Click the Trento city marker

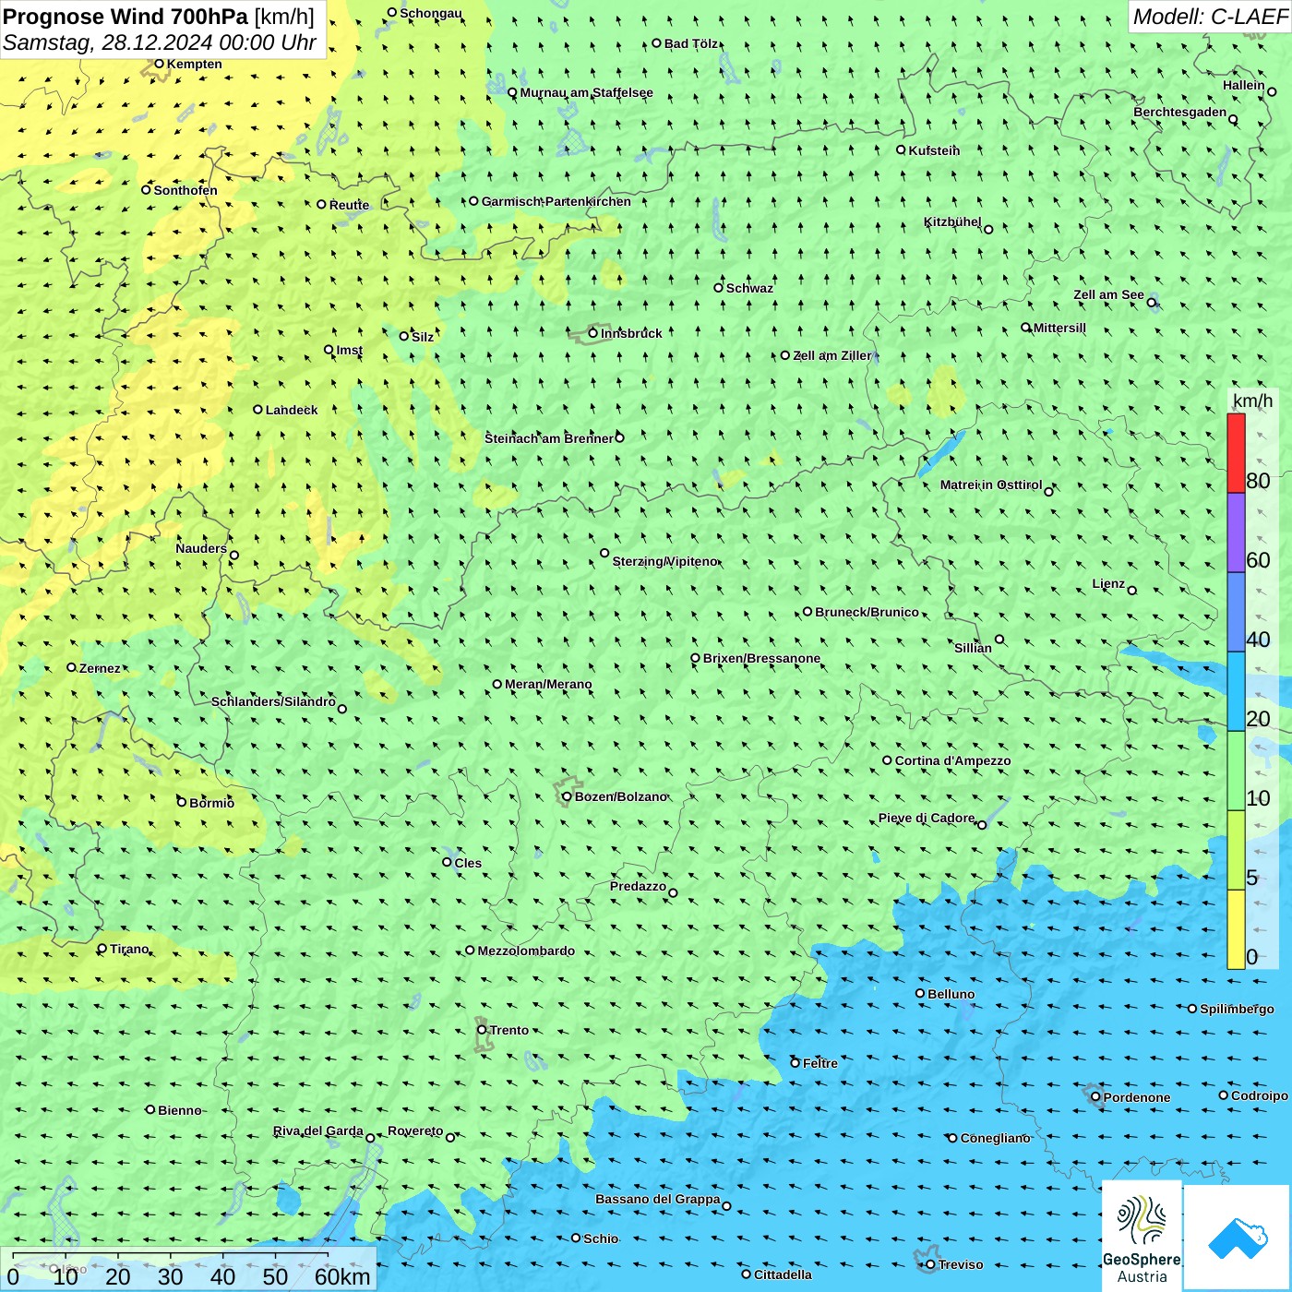coord(482,1030)
